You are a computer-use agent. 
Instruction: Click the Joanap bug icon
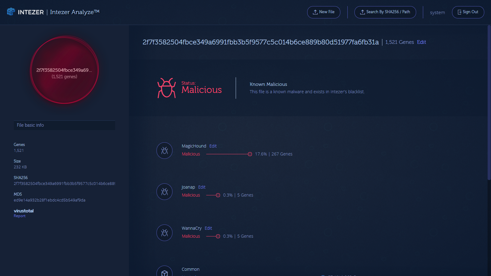[164, 192]
